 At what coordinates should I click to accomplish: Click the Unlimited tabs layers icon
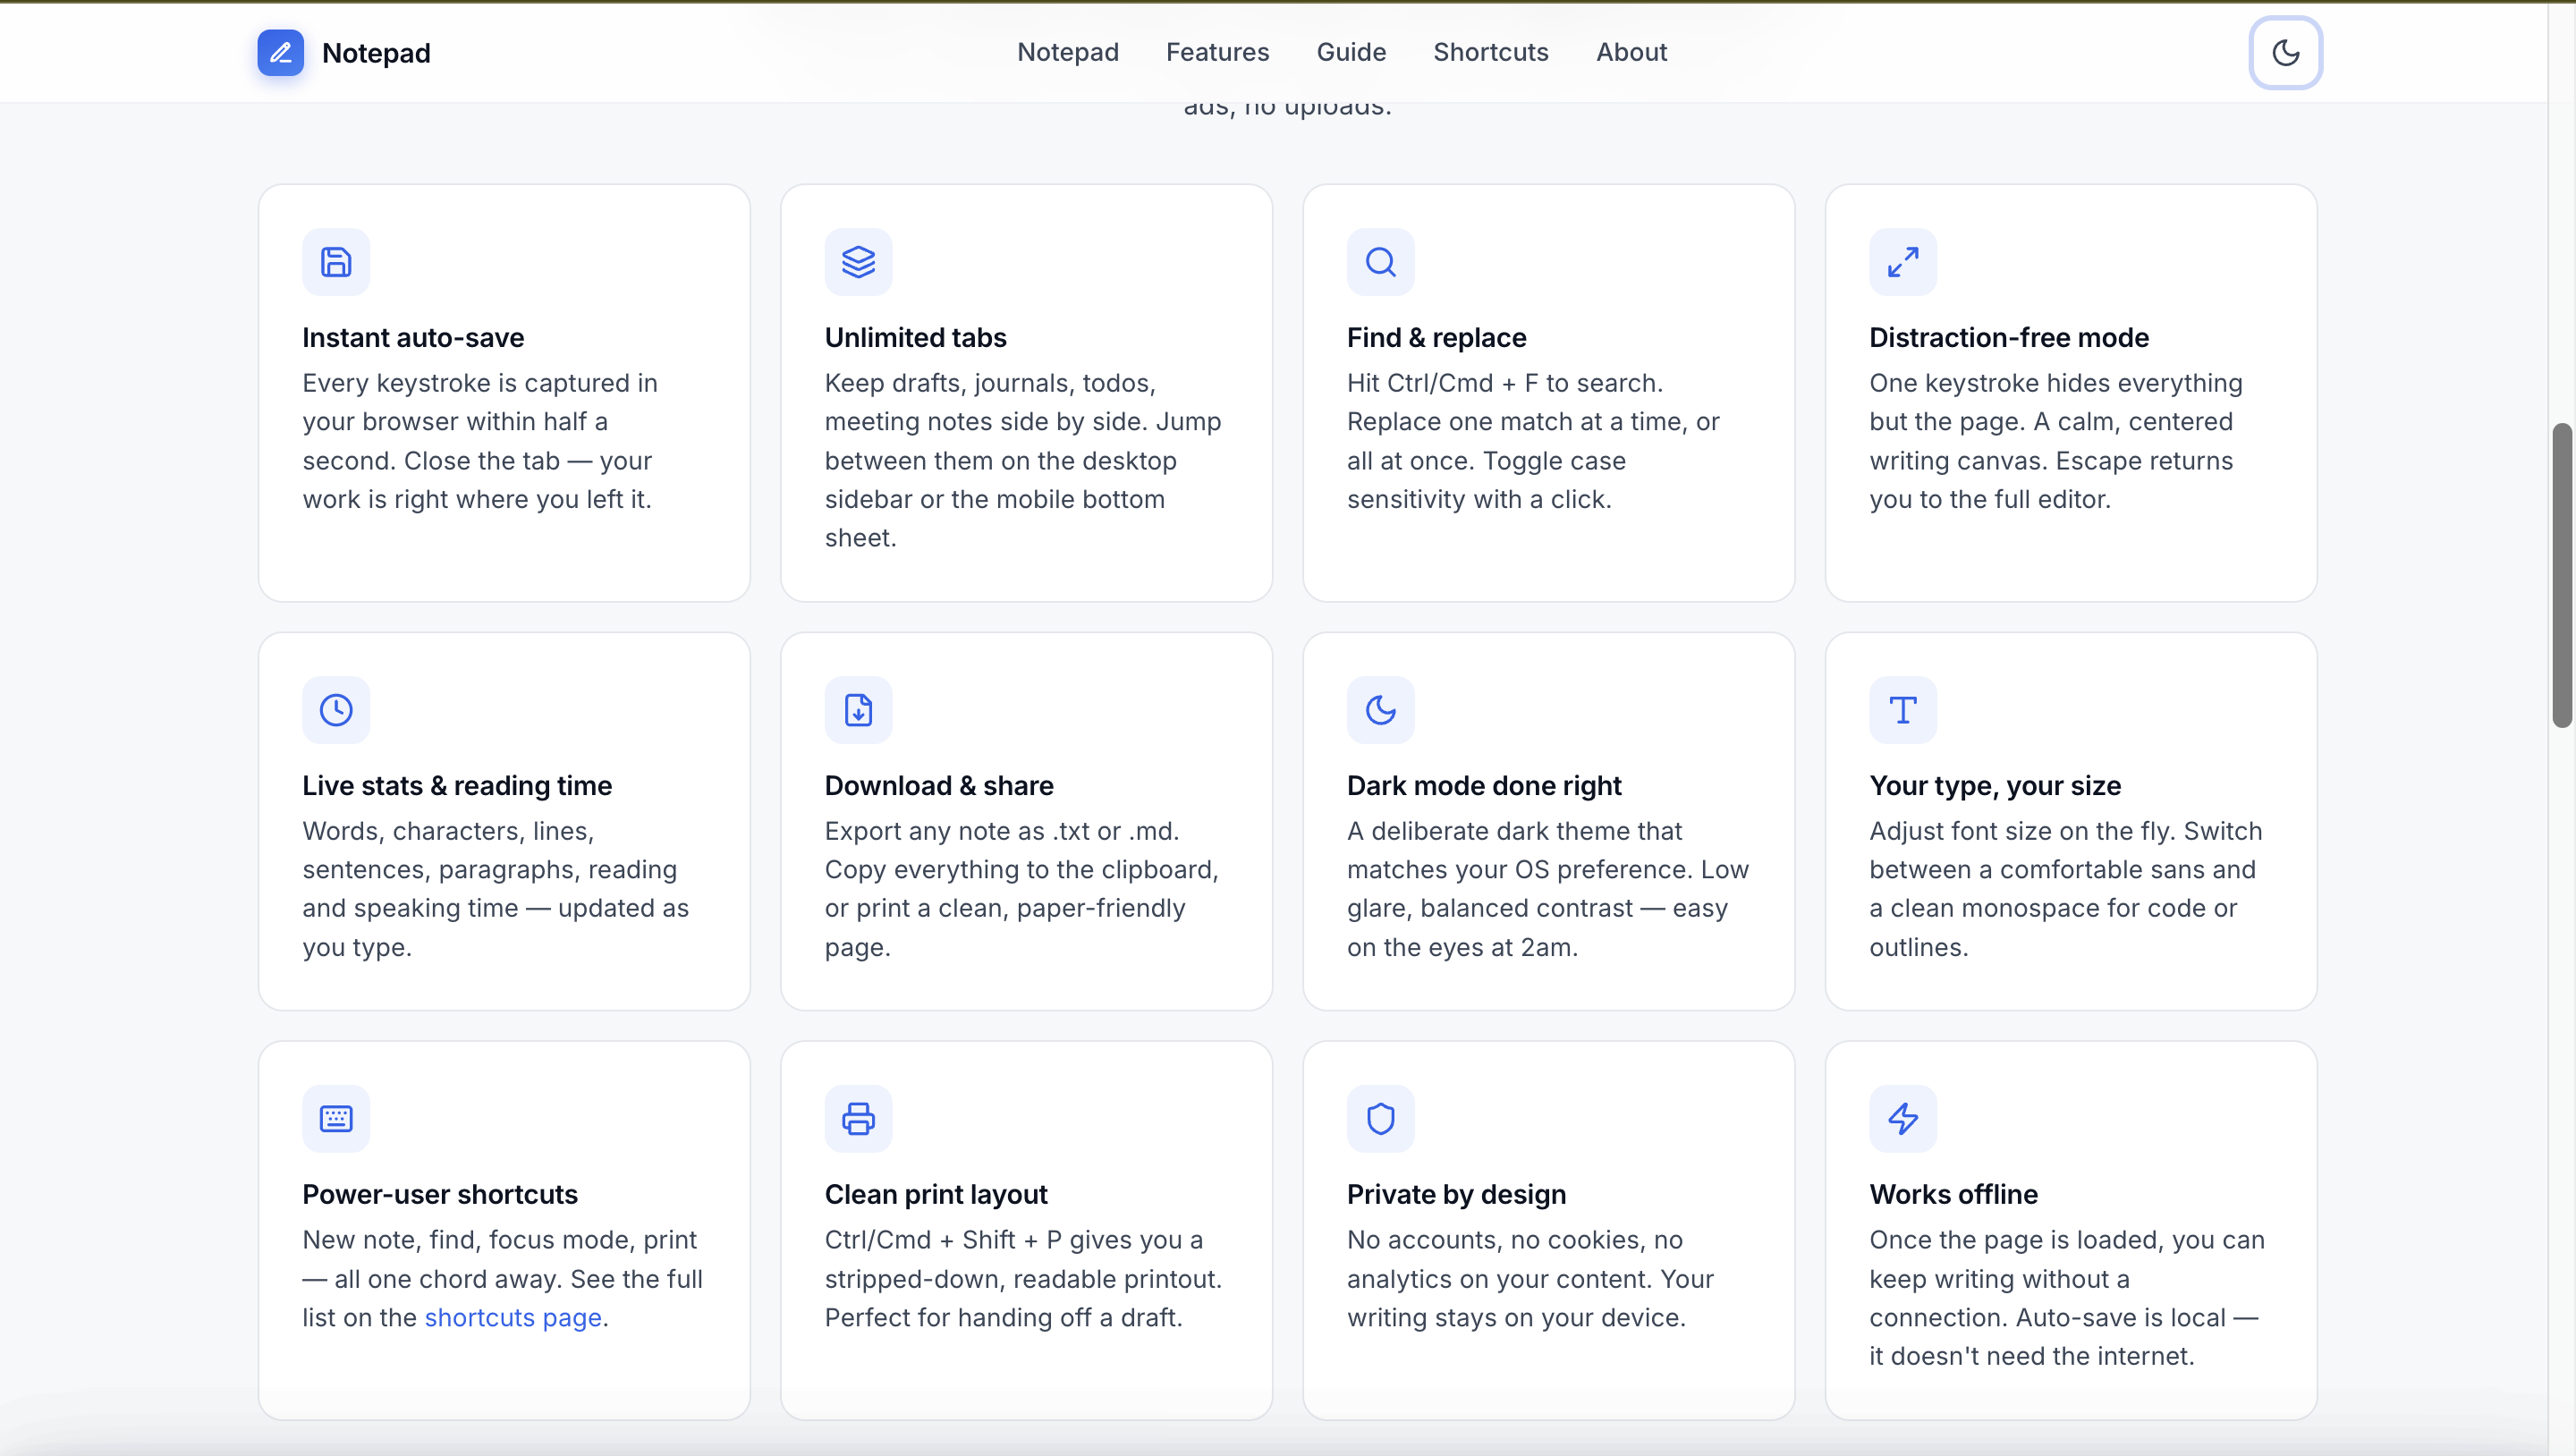pos(858,262)
